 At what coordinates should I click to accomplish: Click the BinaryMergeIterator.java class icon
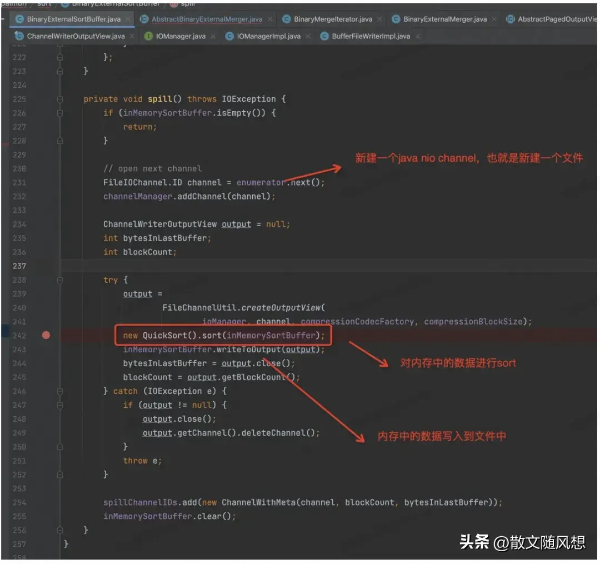[286, 19]
